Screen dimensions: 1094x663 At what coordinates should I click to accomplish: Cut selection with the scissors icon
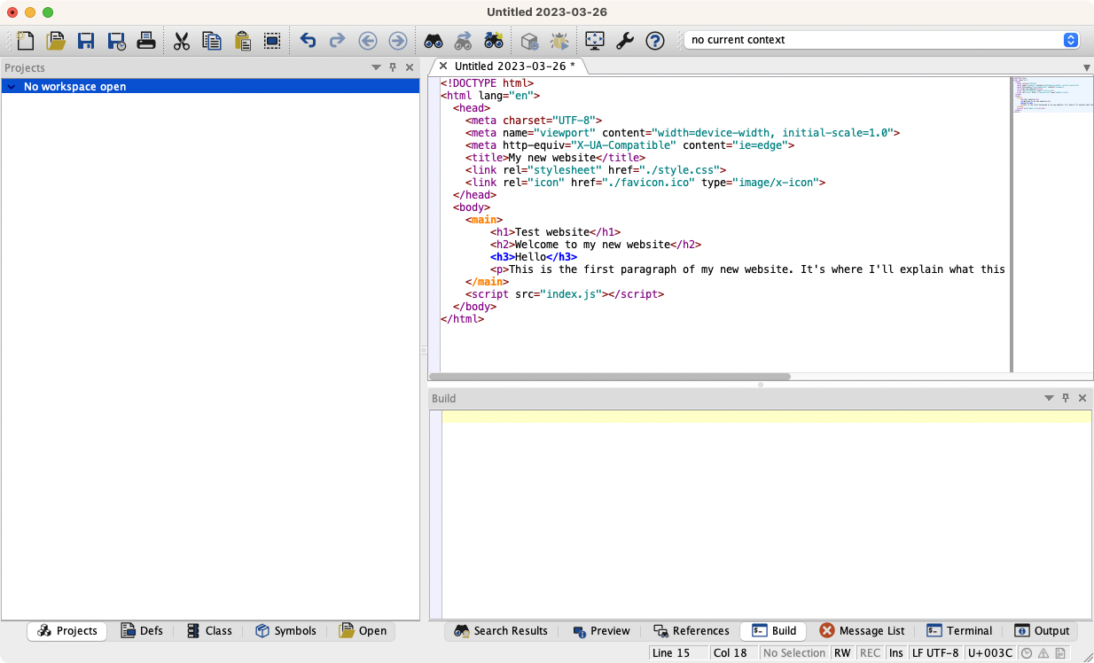pos(182,40)
